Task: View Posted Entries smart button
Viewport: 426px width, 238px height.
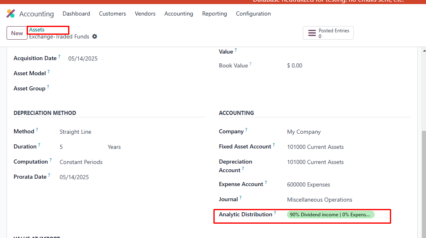Action: tap(328, 33)
